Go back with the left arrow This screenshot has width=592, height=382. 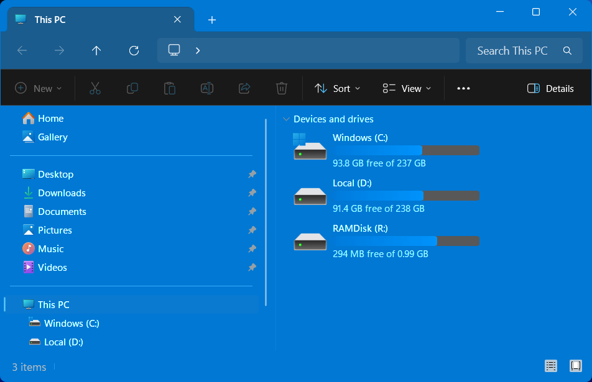[x=22, y=50]
